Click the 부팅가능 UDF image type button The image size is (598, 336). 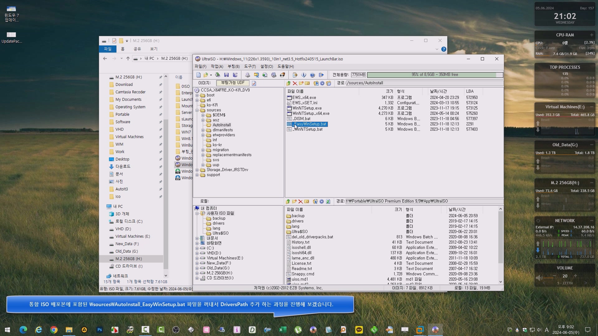click(233, 83)
